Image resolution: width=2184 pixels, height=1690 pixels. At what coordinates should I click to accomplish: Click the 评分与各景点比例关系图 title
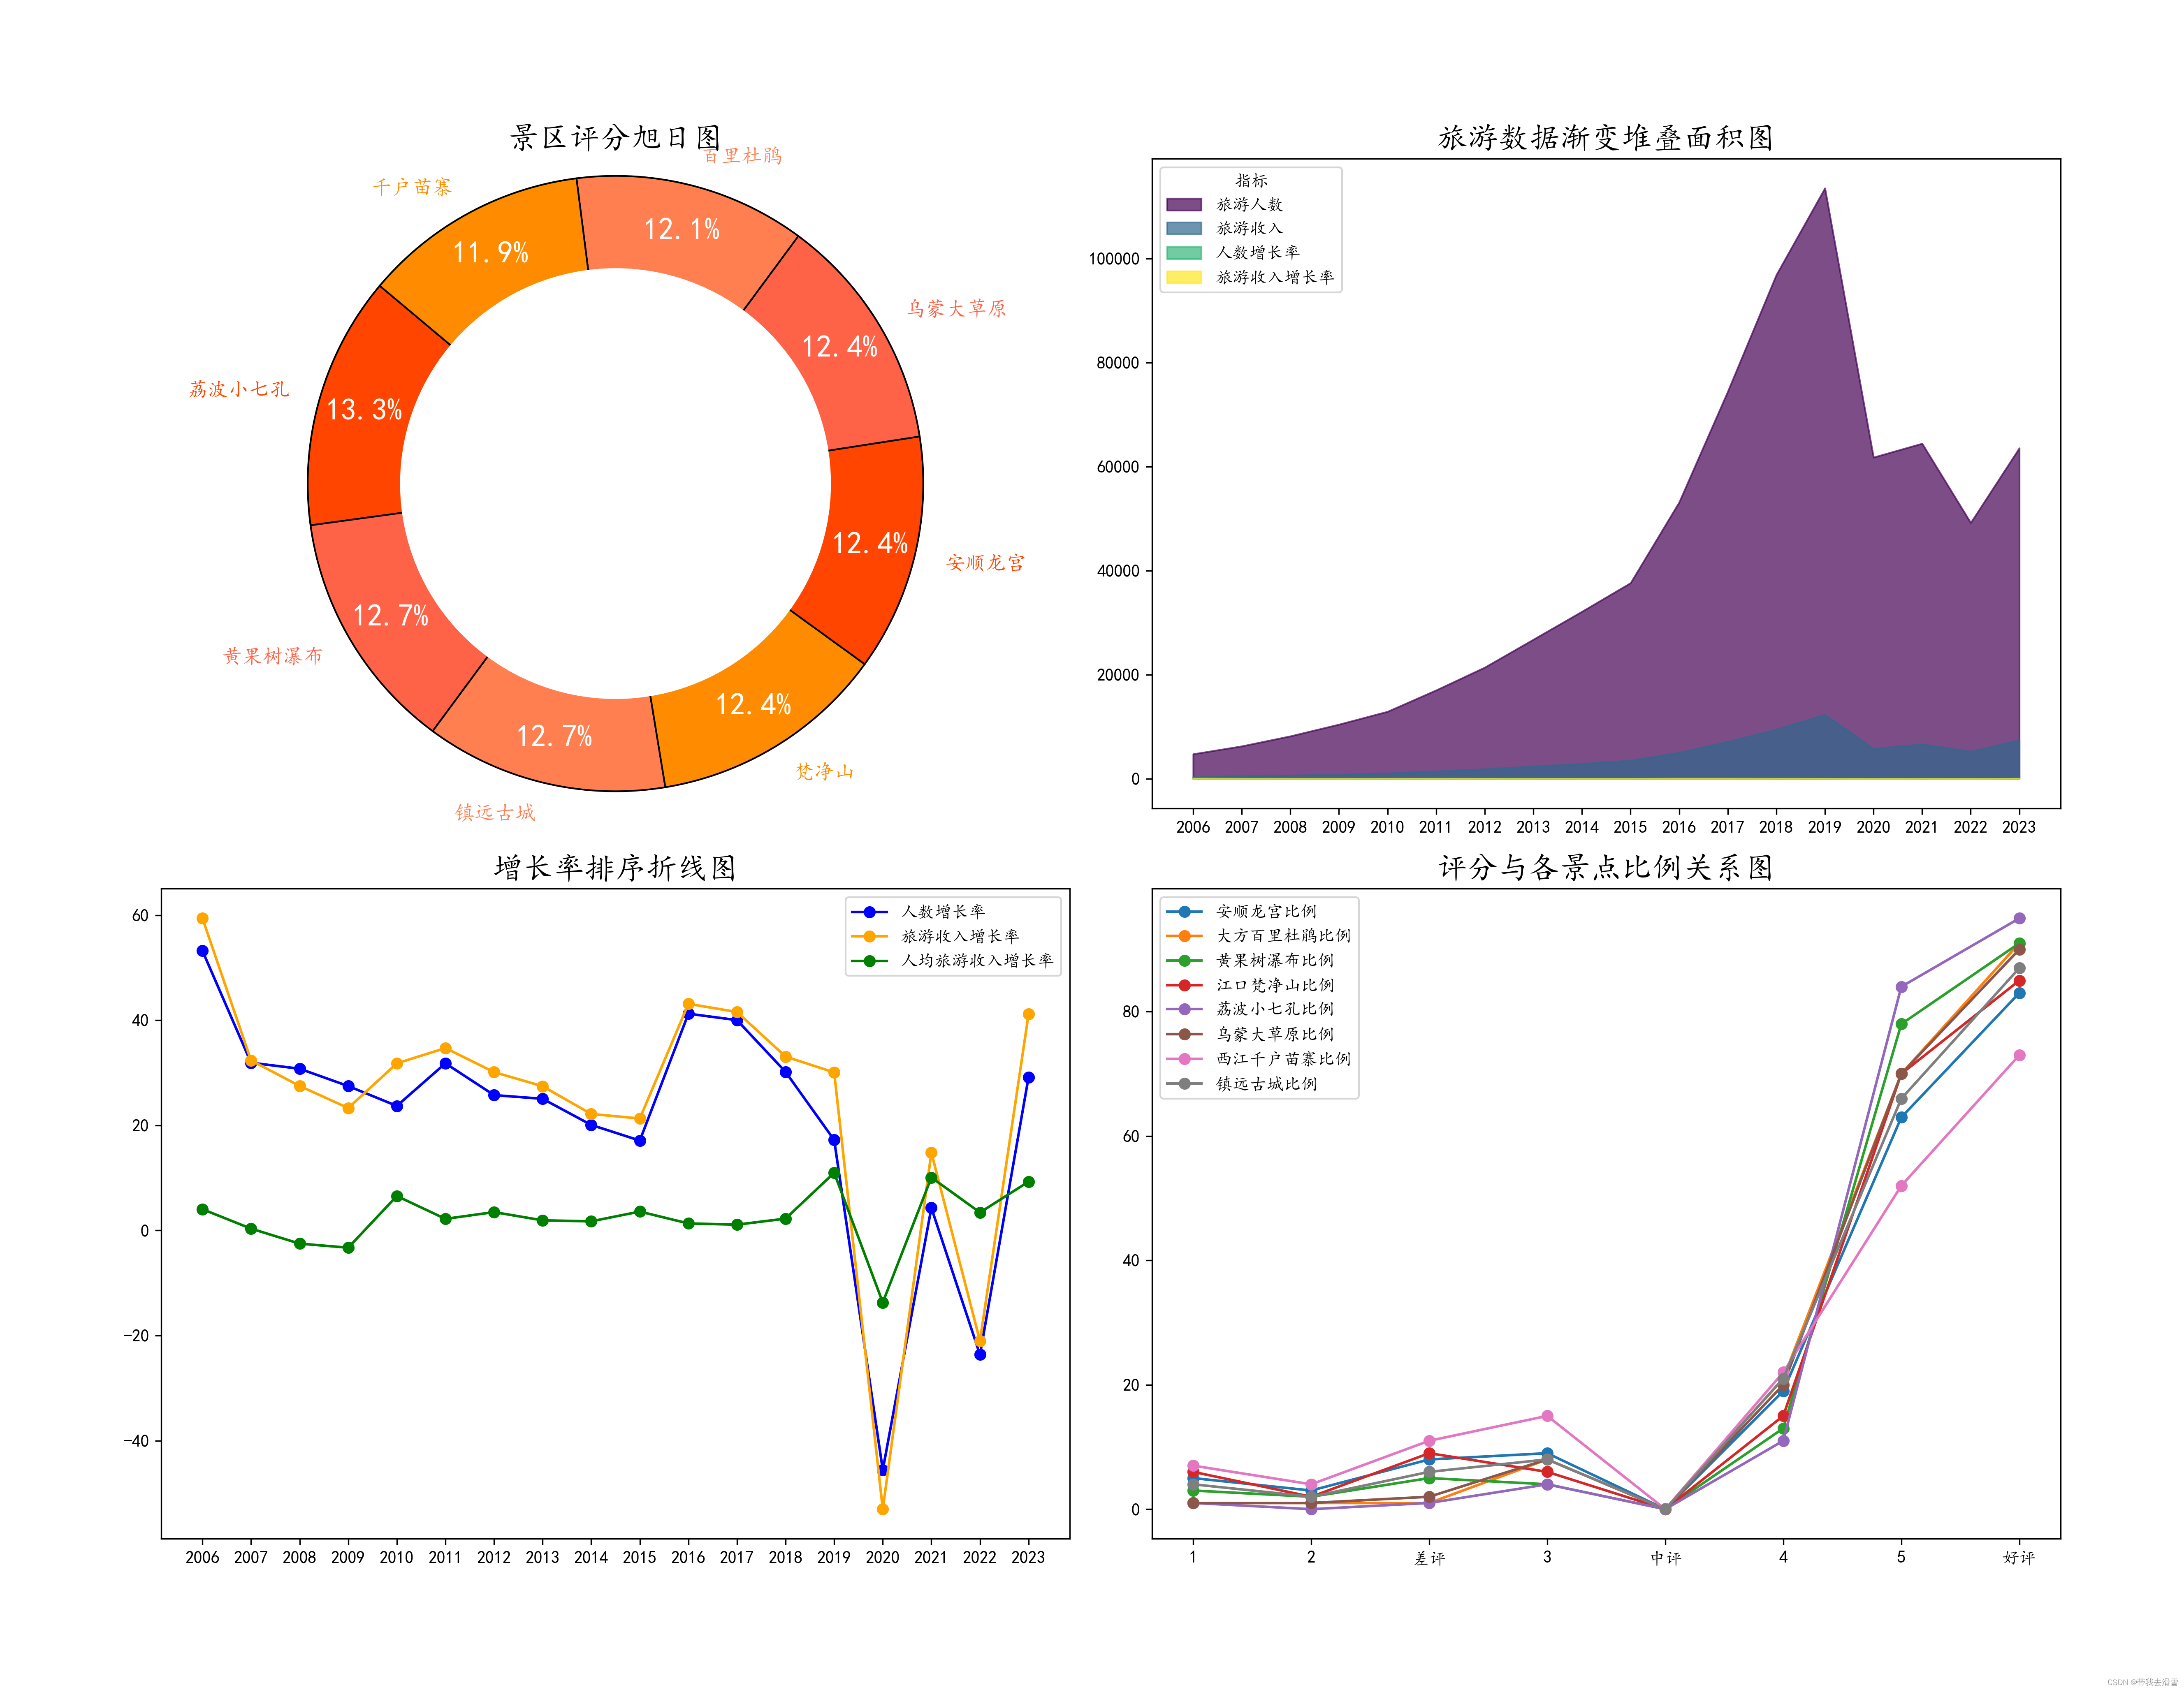[1605, 867]
